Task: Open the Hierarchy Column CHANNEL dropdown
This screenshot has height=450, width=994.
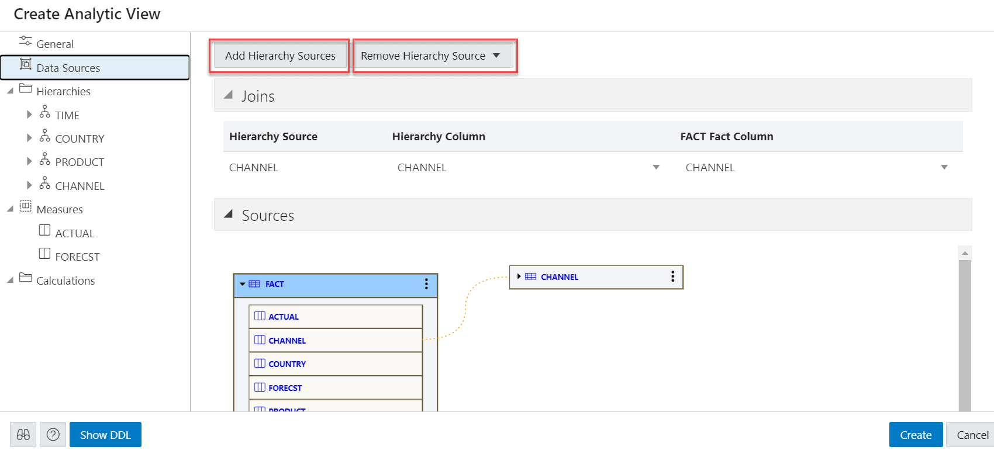Action: pos(656,168)
